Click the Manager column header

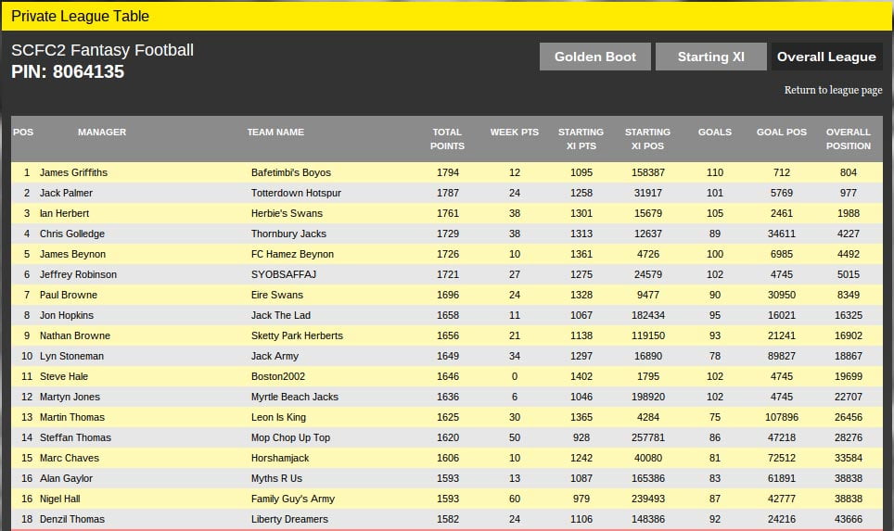click(102, 133)
